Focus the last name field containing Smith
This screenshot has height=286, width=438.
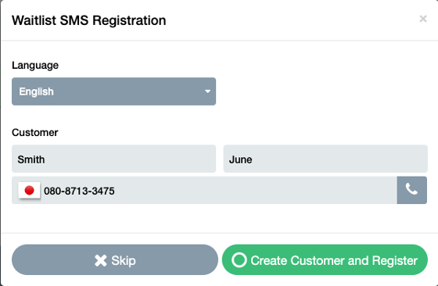point(113,159)
